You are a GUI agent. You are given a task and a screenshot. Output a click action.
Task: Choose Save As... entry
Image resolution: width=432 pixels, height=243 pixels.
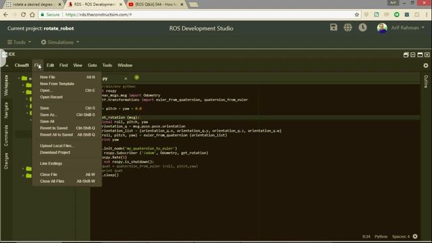point(67,115)
